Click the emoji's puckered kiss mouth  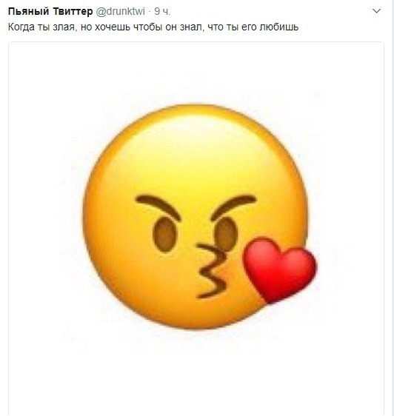[x=212, y=271]
